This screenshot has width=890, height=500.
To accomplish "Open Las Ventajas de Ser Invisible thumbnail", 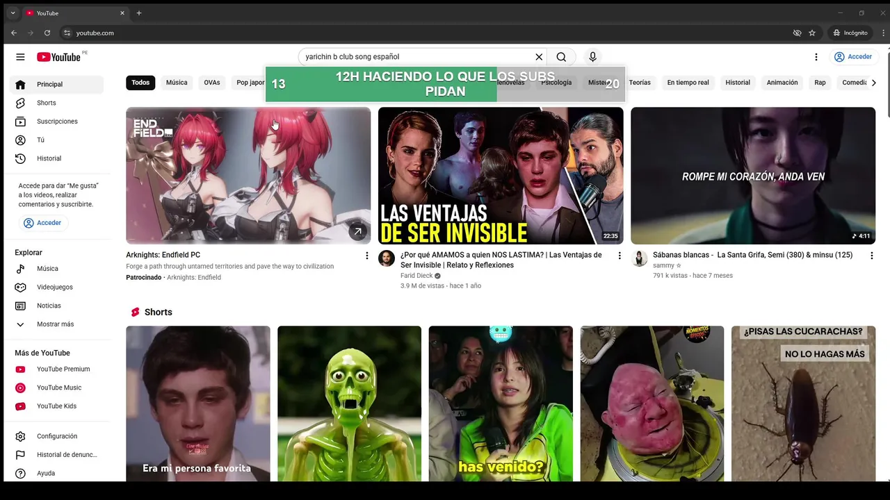I will pos(501,176).
